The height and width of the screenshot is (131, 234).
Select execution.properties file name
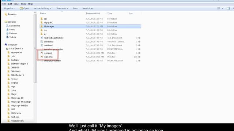point(53,49)
